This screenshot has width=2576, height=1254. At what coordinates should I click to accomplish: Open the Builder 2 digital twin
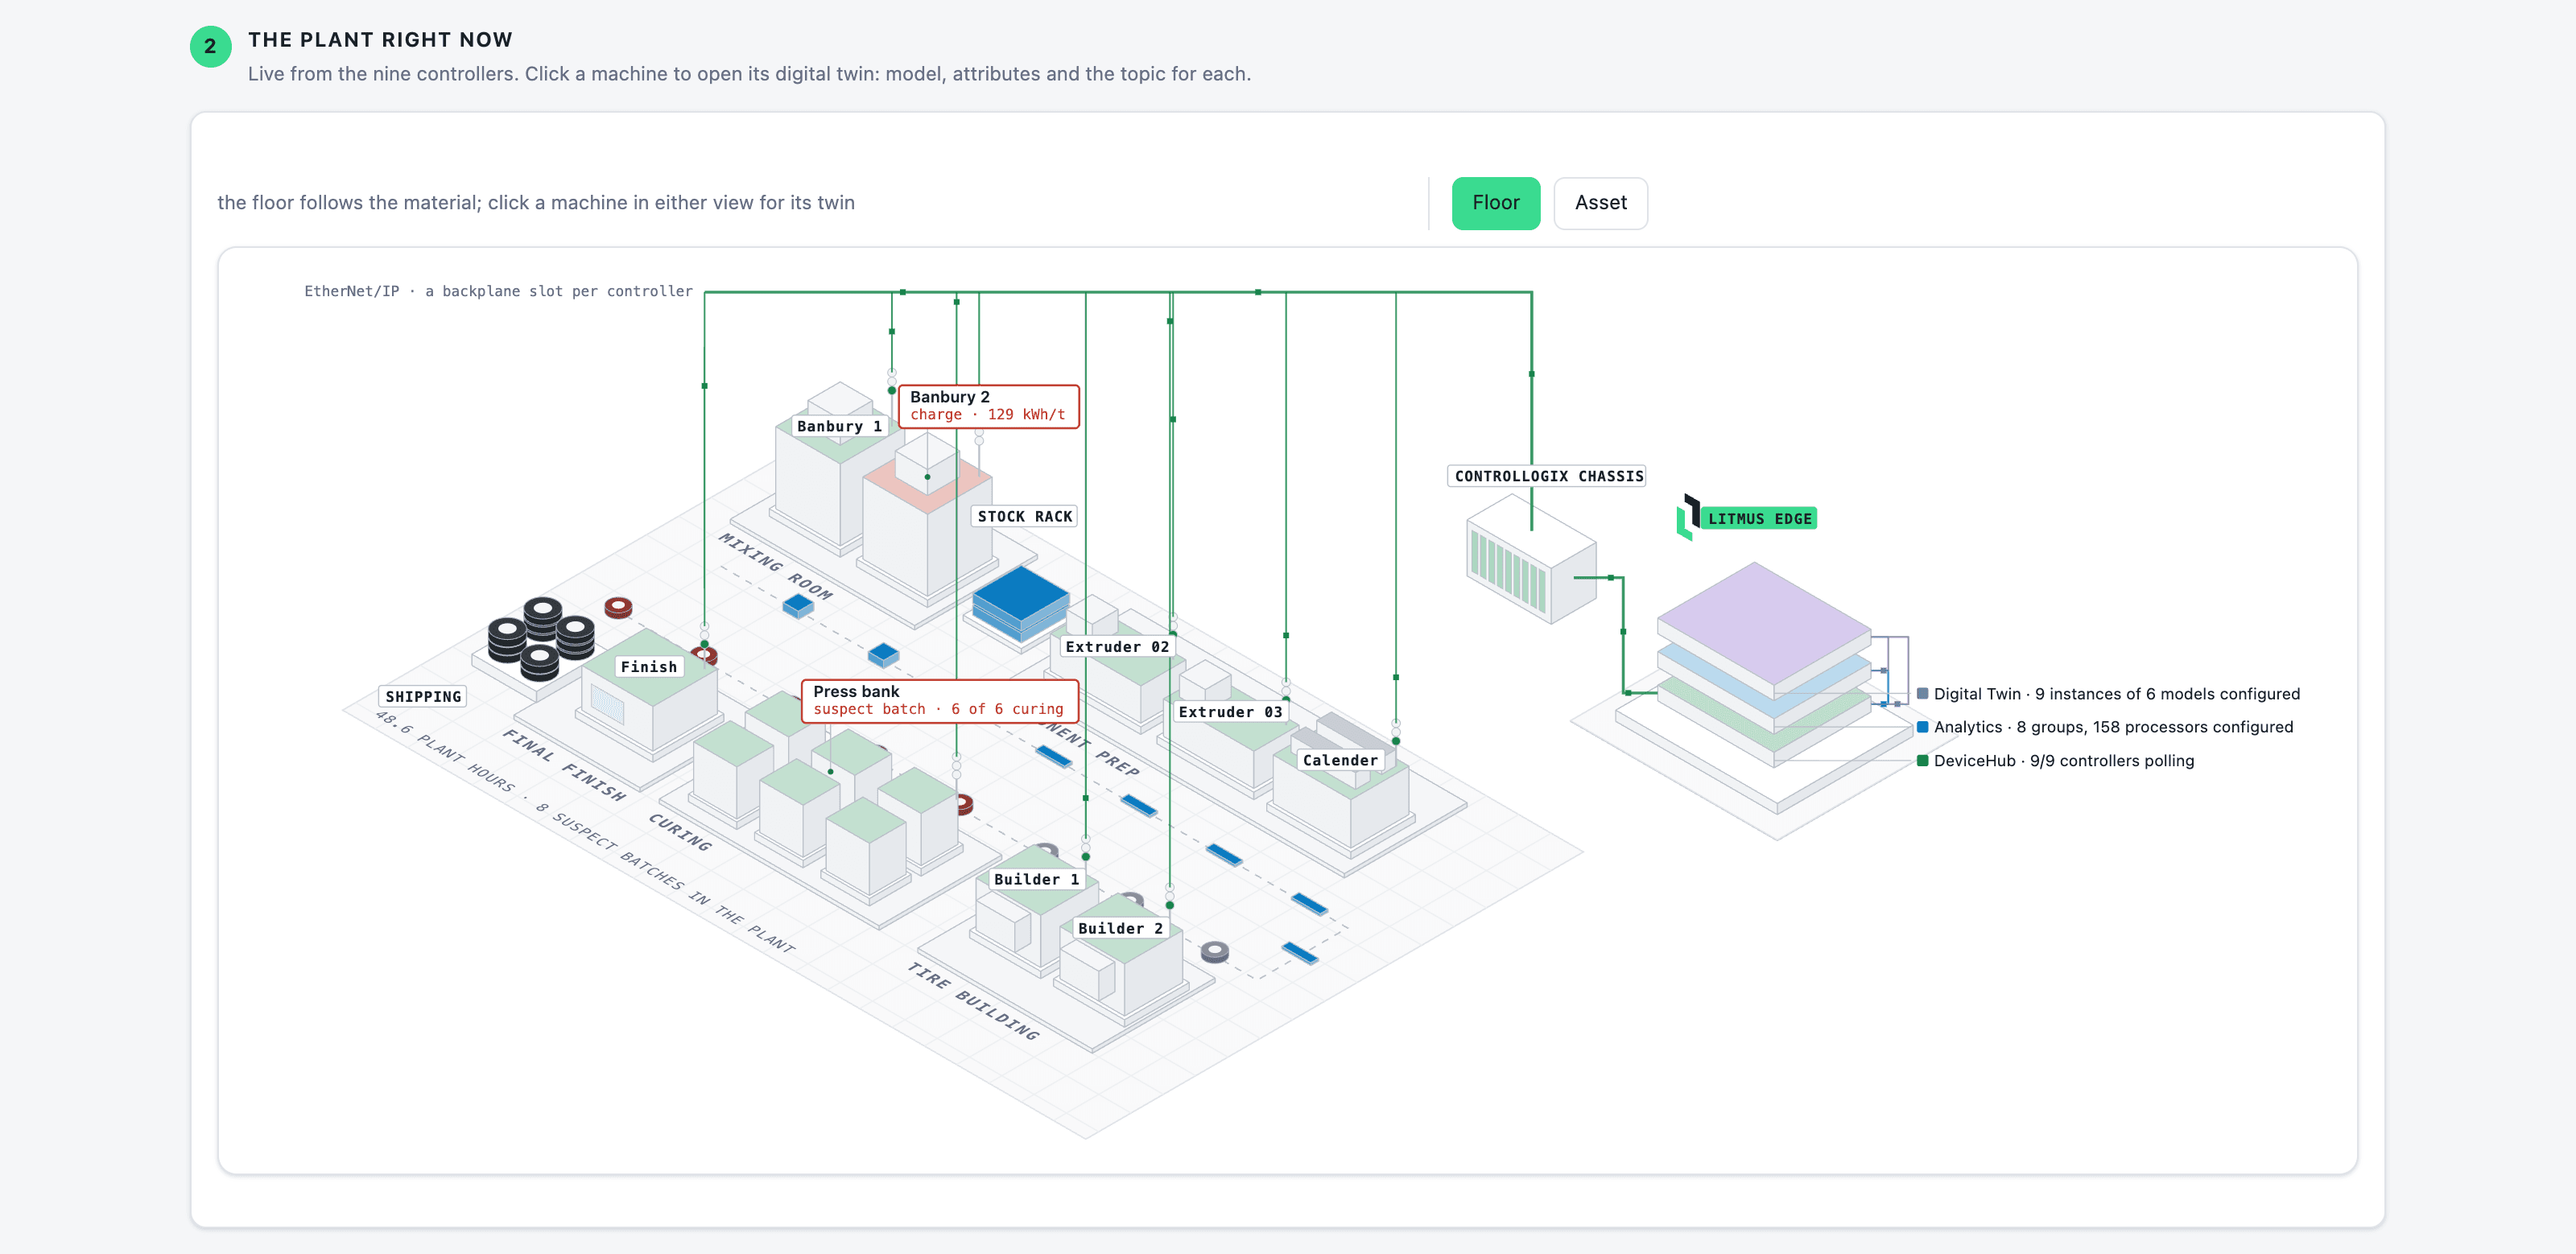1120,928
